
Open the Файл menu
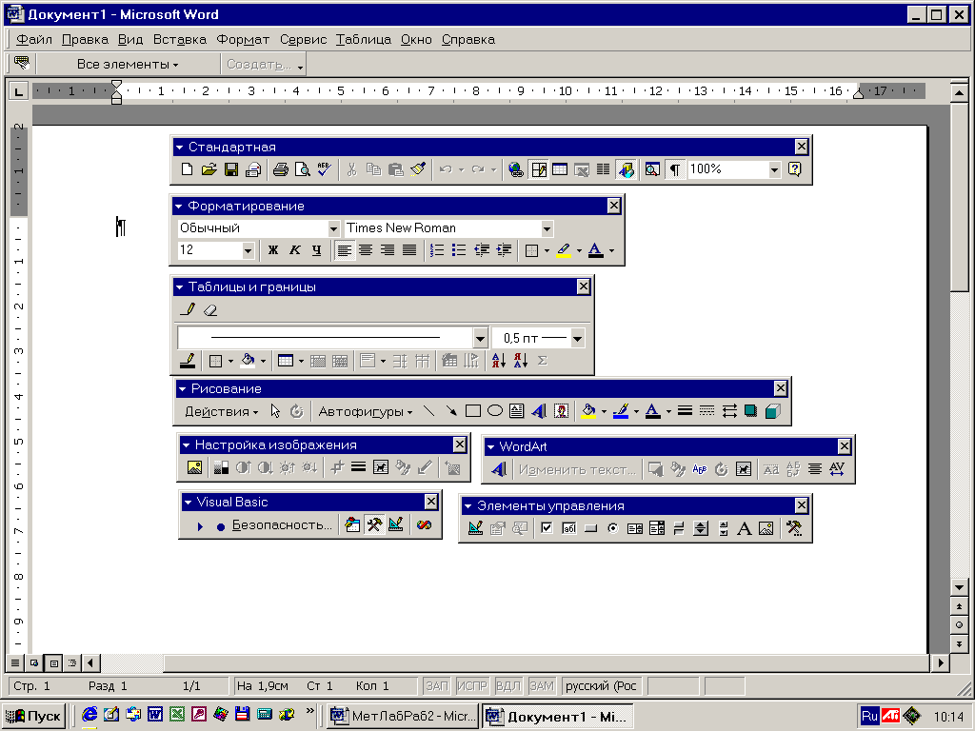point(33,40)
